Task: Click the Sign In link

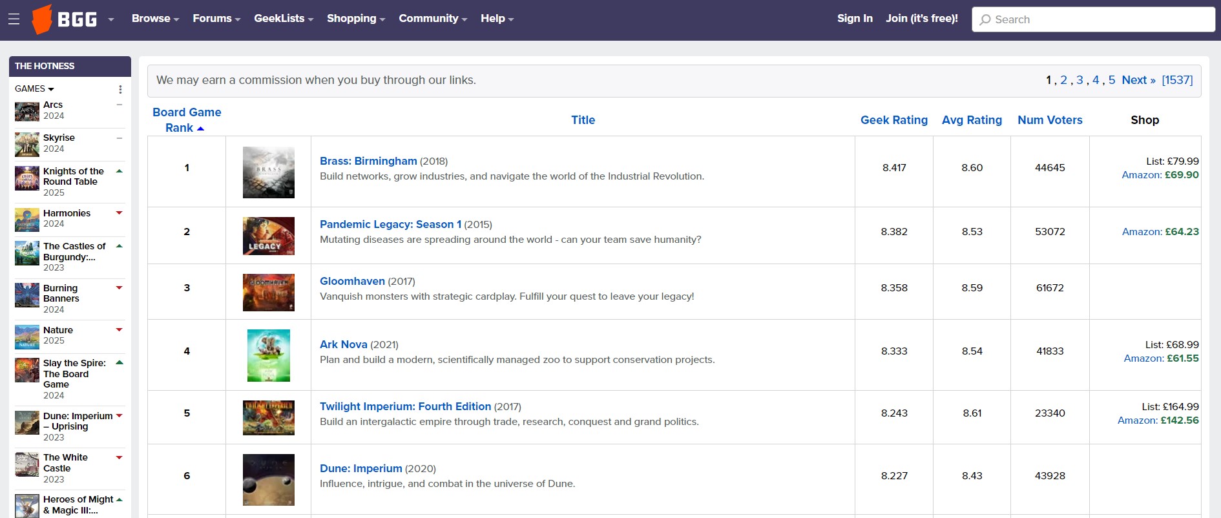Action: pos(854,19)
